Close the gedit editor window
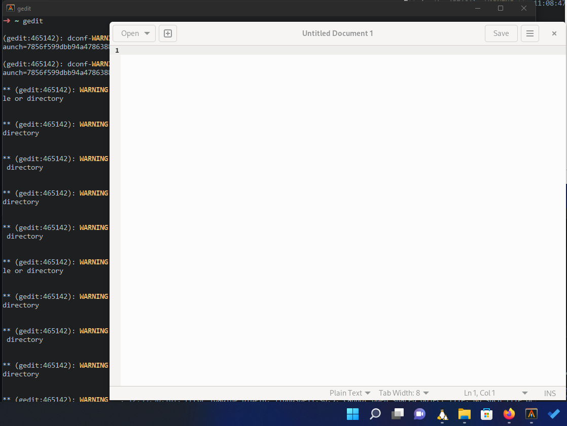Screen dimensions: 567x426 pyautogui.click(x=554, y=33)
